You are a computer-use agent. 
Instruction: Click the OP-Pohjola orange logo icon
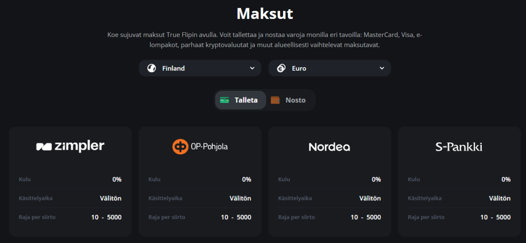coord(180,147)
